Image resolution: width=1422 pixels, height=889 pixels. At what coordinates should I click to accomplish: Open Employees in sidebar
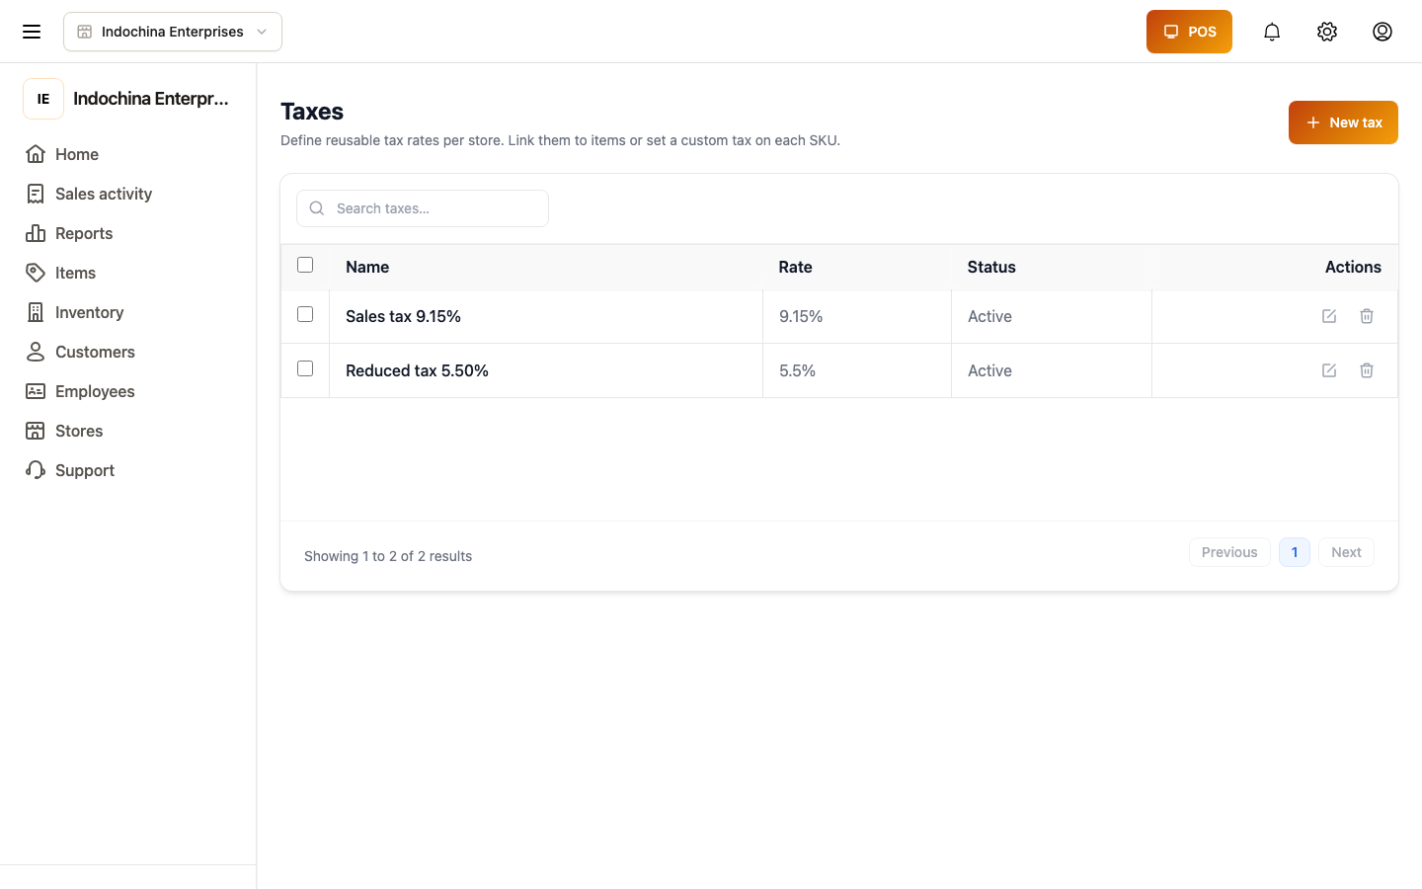pyautogui.click(x=128, y=391)
